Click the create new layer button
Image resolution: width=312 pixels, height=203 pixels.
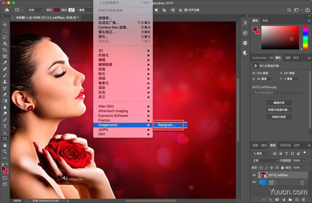(x=297, y=199)
